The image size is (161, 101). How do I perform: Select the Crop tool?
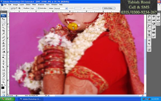pos(3,31)
